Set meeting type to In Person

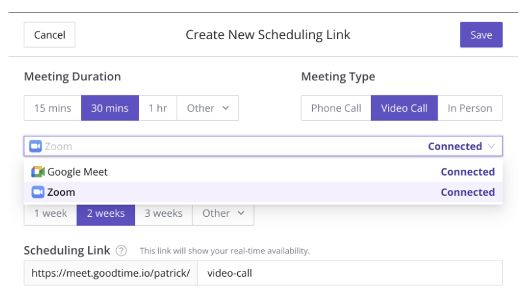[470, 108]
